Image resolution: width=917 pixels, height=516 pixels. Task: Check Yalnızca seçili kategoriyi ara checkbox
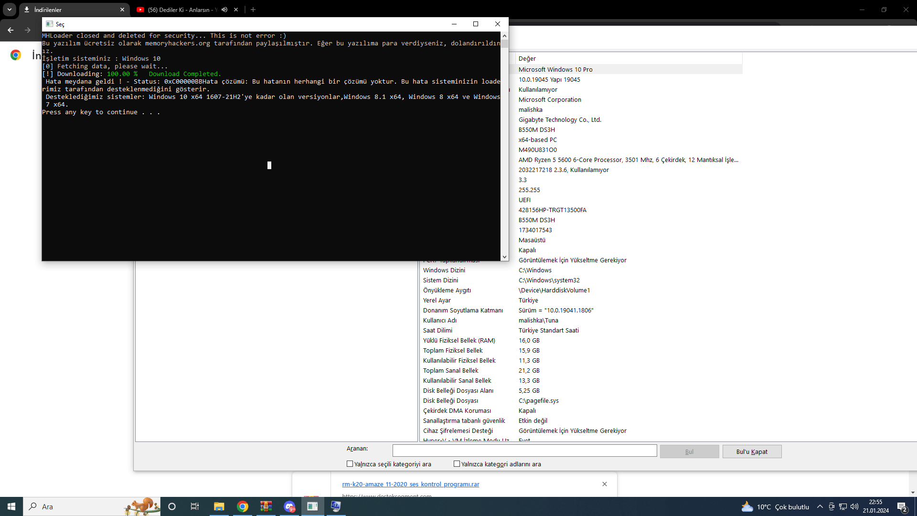pos(350,463)
